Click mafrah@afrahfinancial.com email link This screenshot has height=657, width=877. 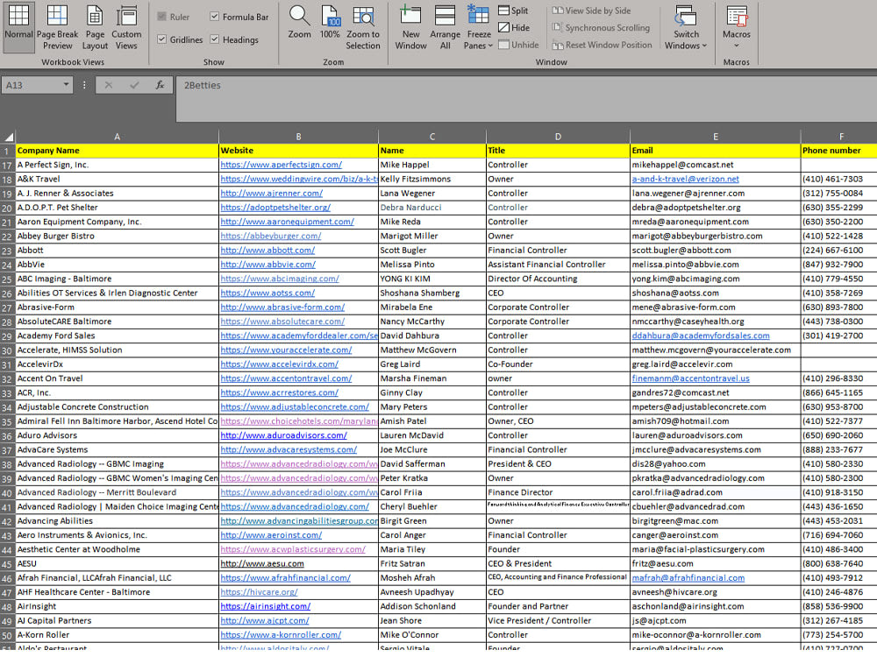pos(688,577)
